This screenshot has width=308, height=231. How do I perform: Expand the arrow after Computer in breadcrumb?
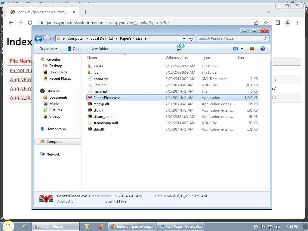[x=87, y=38]
